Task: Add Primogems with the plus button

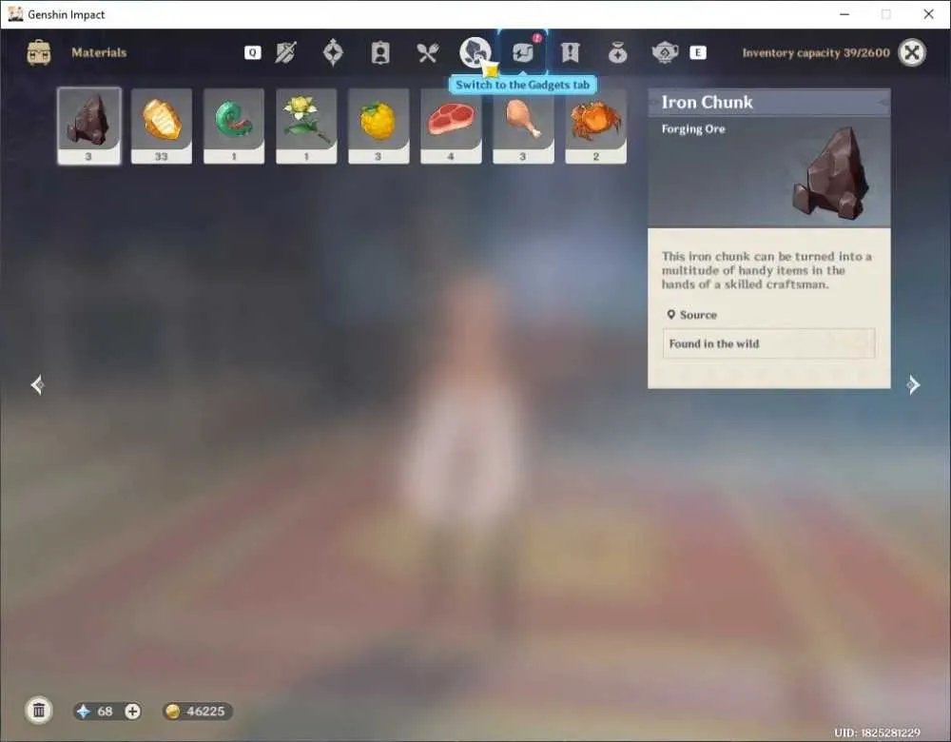Action: tap(132, 711)
